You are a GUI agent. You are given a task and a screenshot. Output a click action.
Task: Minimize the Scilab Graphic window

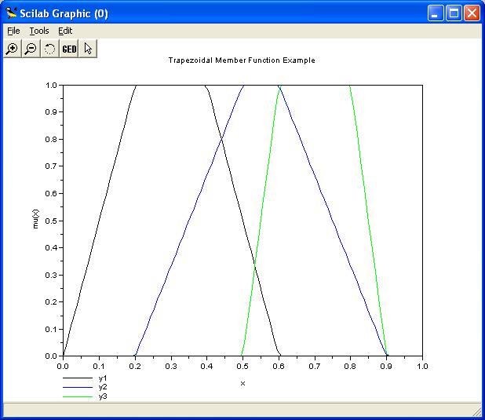[436, 13]
